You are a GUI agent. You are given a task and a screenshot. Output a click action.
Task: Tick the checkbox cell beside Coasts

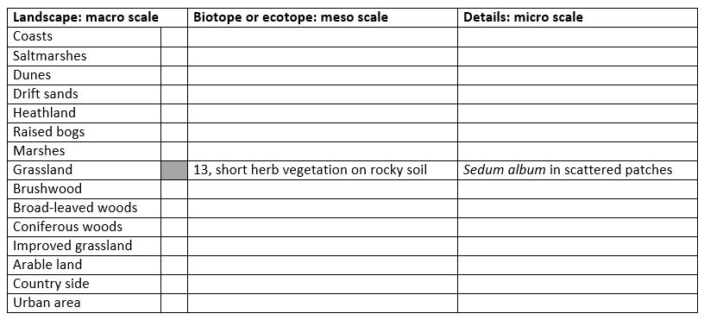click(x=174, y=37)
